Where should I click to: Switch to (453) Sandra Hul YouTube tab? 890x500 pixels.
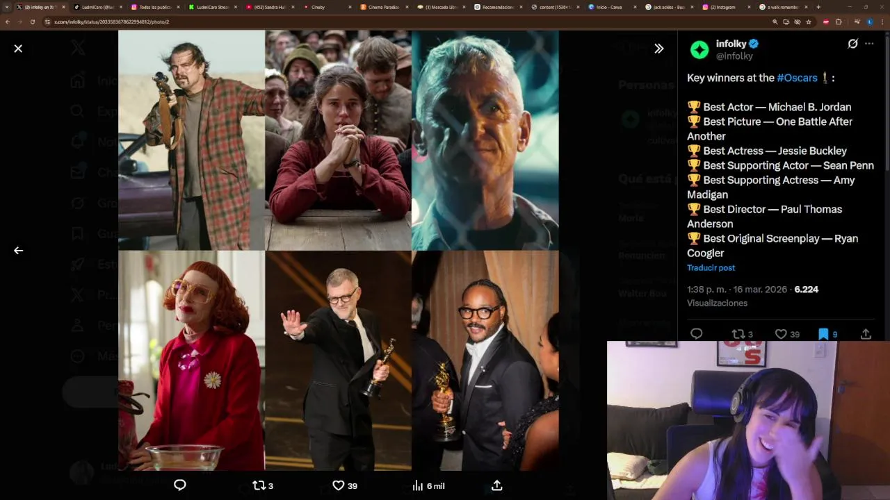268,7
